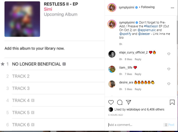Image resolution: width=178 pixels, height=132 pixels.
Task: Click the comments panel scrollbar
Action: click(177, 32)
